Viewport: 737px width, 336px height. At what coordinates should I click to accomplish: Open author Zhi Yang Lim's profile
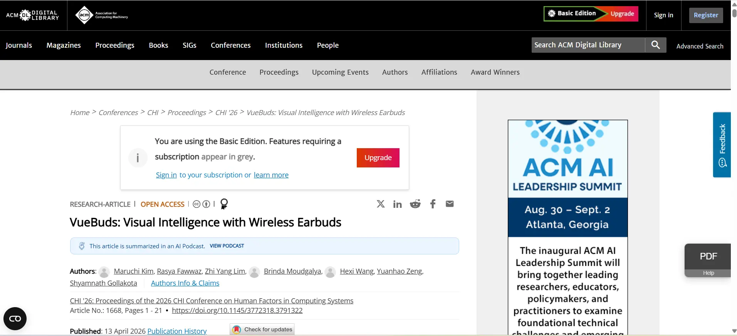point(225,271)
